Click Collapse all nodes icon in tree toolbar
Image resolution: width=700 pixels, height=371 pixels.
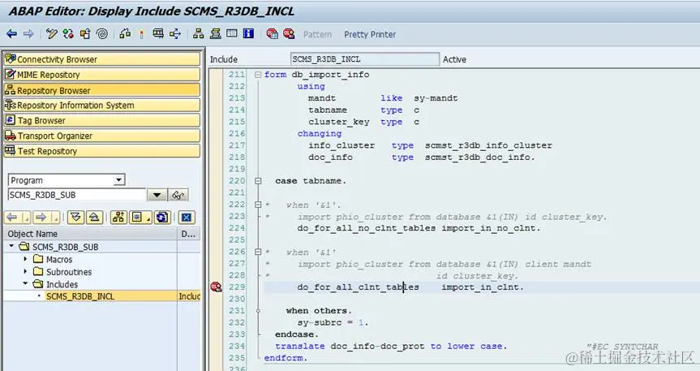pos(94,218)
